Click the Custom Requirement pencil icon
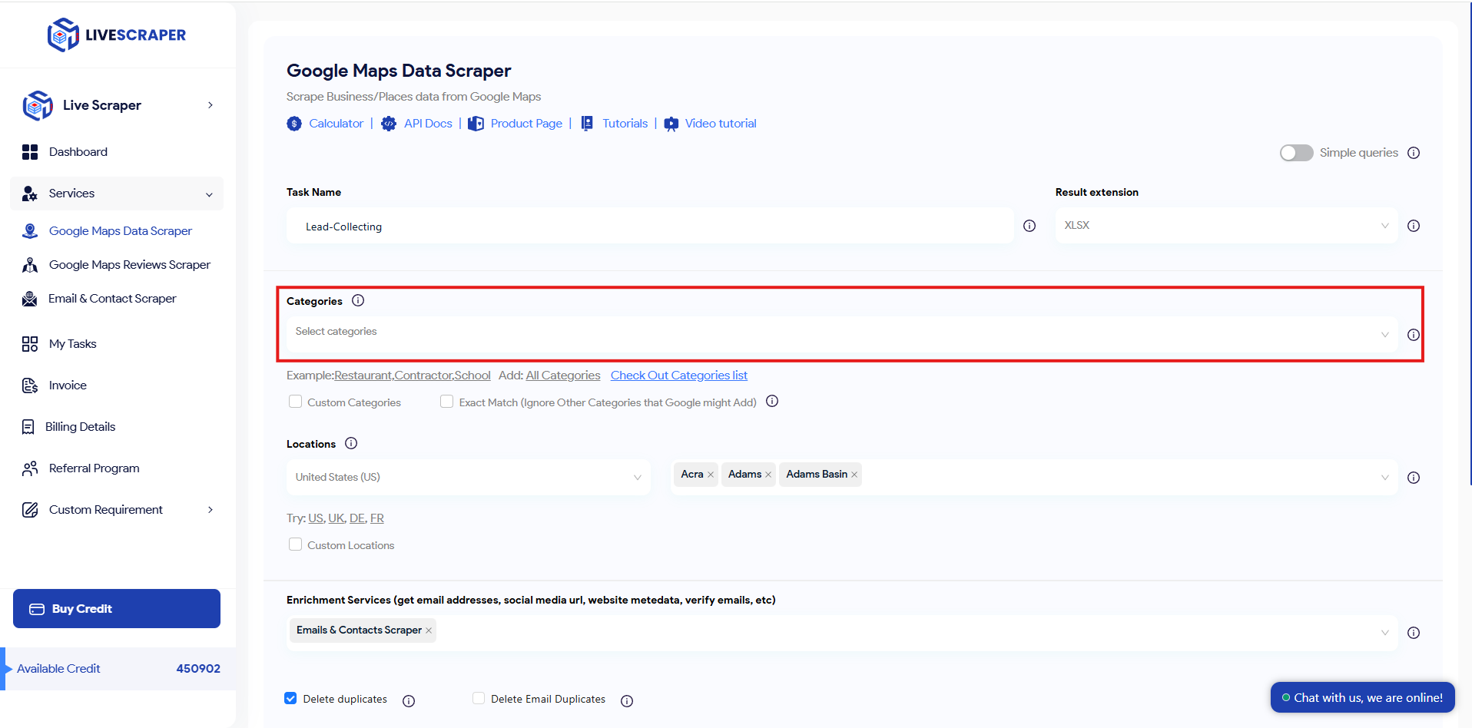Image resolution: width=1472 pixels, height=728 pixels. (x=30, y=510)
